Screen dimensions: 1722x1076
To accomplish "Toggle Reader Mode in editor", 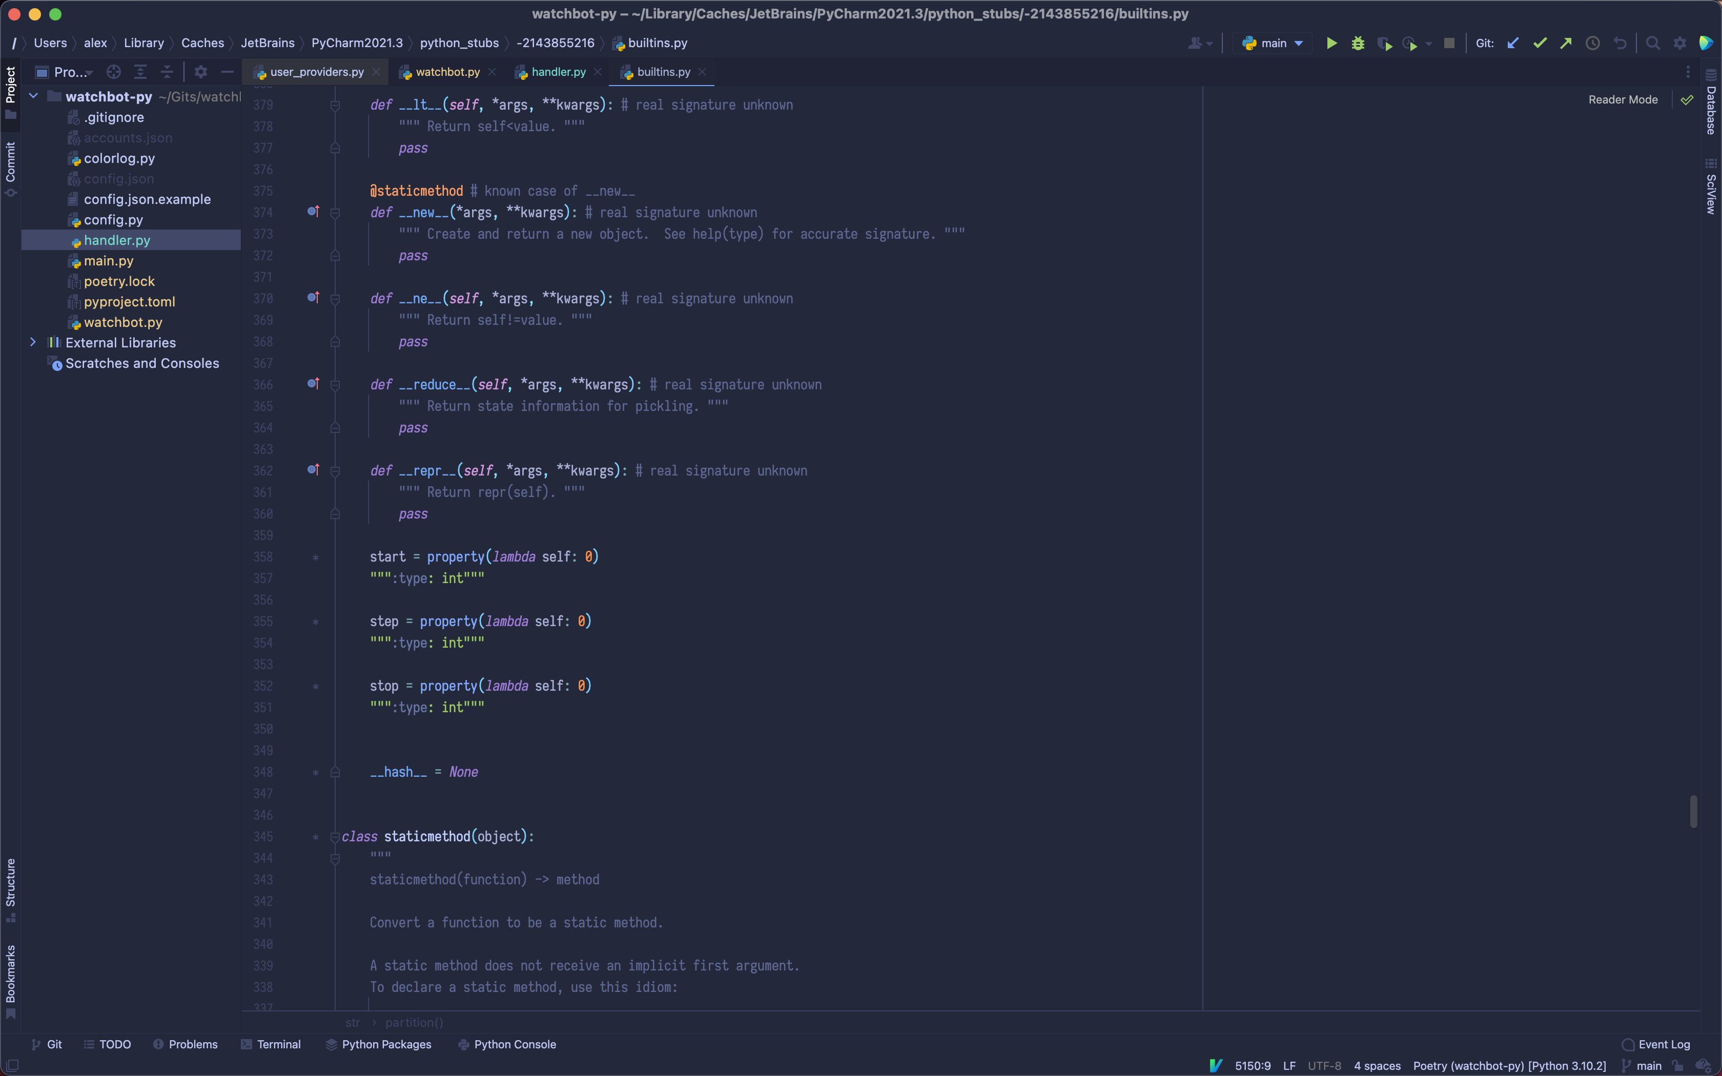I will (1623, 99).
